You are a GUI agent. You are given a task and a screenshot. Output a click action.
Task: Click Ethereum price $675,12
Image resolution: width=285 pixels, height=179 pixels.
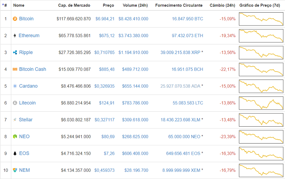coord(107,36)
